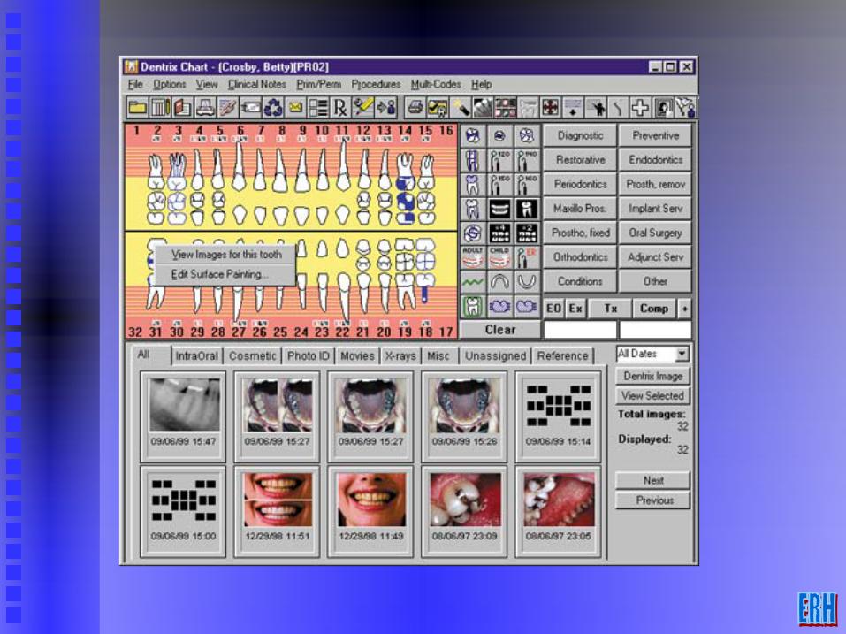The image size is (846, 634).
Task: Click the Previous images button
Action: (x=653, y=500)
